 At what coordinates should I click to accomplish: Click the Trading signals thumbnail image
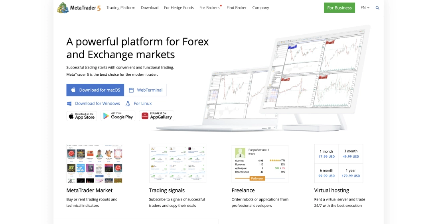178,163
